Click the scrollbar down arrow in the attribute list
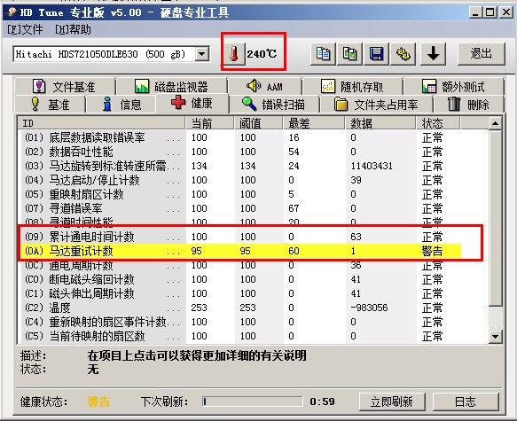Image resolution: width=517 pixels, height=421 pixels. [495, 336]
